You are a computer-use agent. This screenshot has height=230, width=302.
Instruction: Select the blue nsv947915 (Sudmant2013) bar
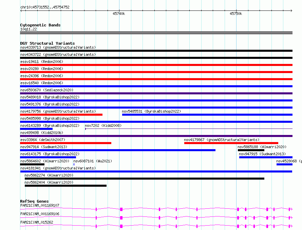coord(266,157)
